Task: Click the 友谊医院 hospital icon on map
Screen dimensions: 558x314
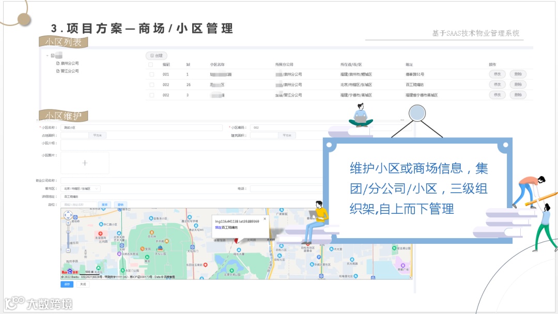Action: coord(100,233)
